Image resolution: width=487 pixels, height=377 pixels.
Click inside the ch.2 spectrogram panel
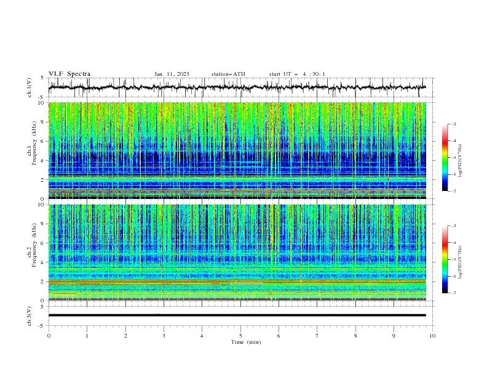tap(237, 253)
